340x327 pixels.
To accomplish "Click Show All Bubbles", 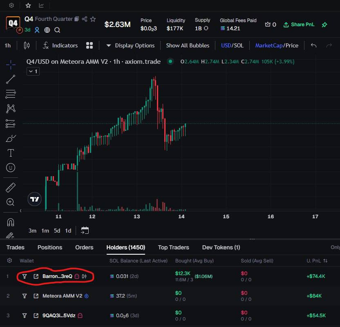I will [x=188, y=45].
